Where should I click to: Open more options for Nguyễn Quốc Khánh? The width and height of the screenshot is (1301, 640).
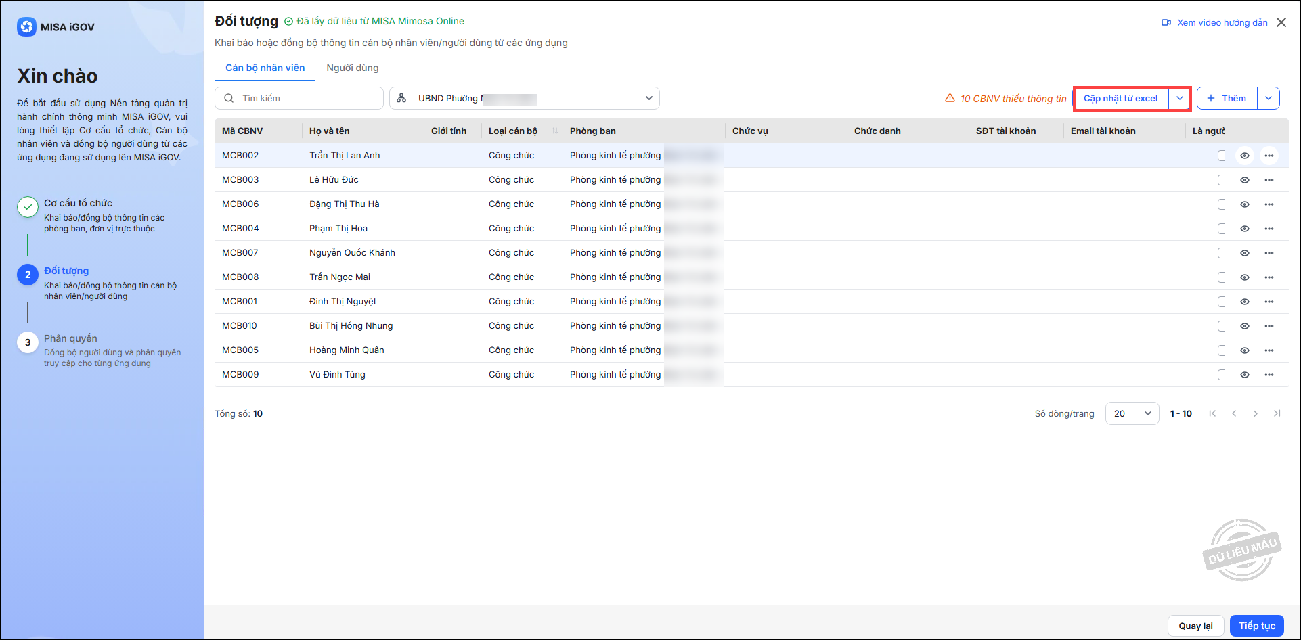coord(1269,253)
